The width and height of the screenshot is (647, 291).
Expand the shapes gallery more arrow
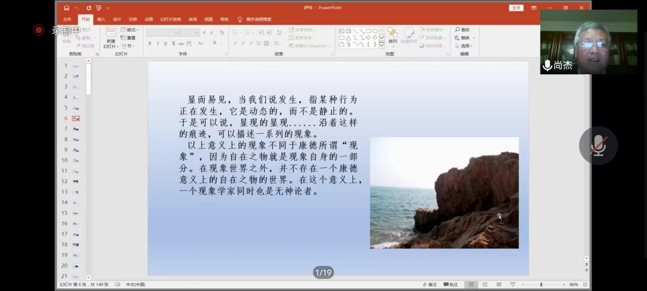[381, 45]
